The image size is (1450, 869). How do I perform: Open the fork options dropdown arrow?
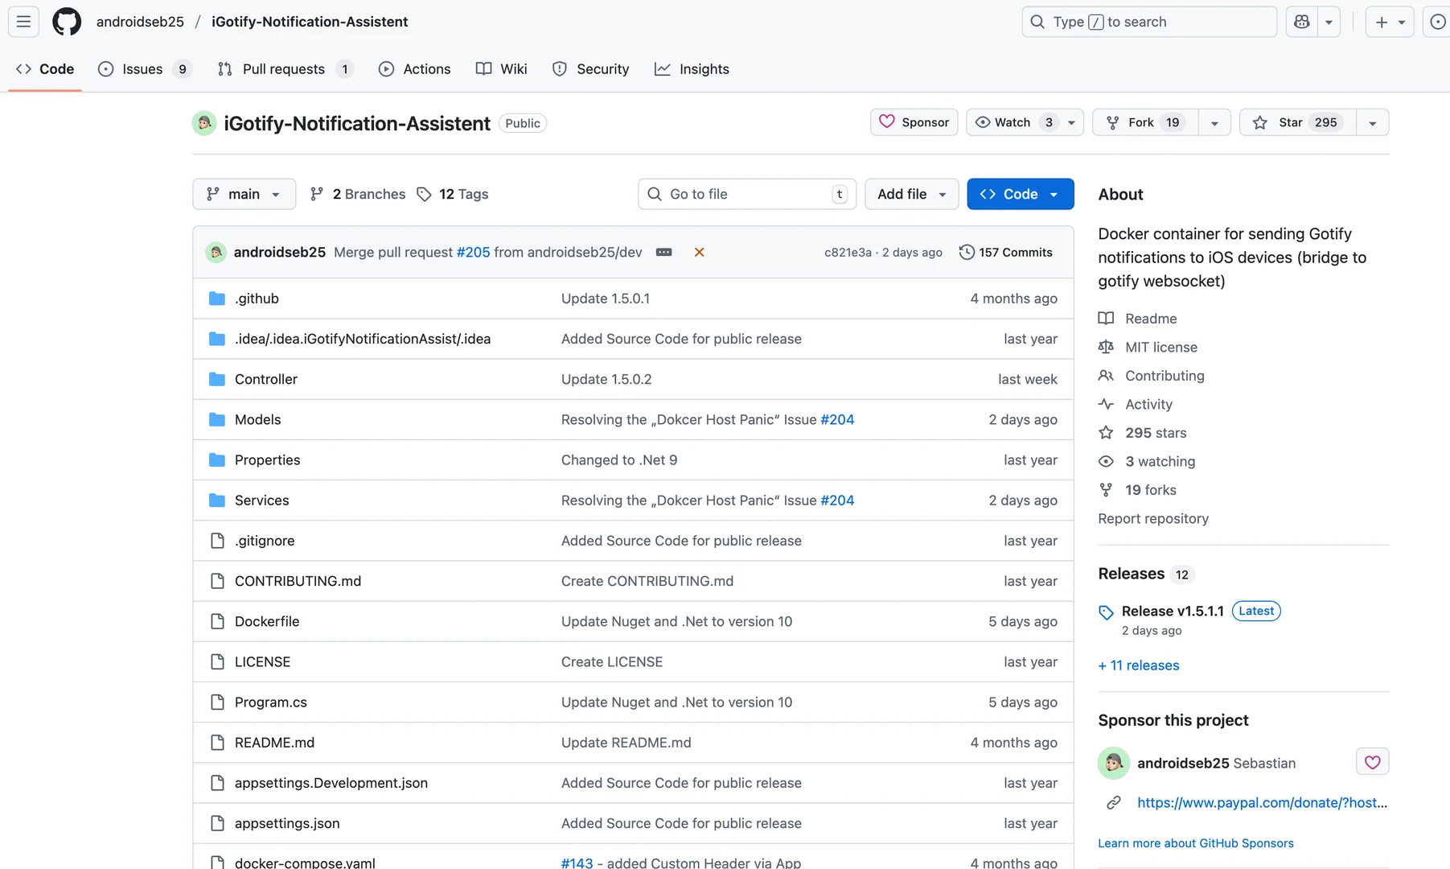tap(1214, 122)
